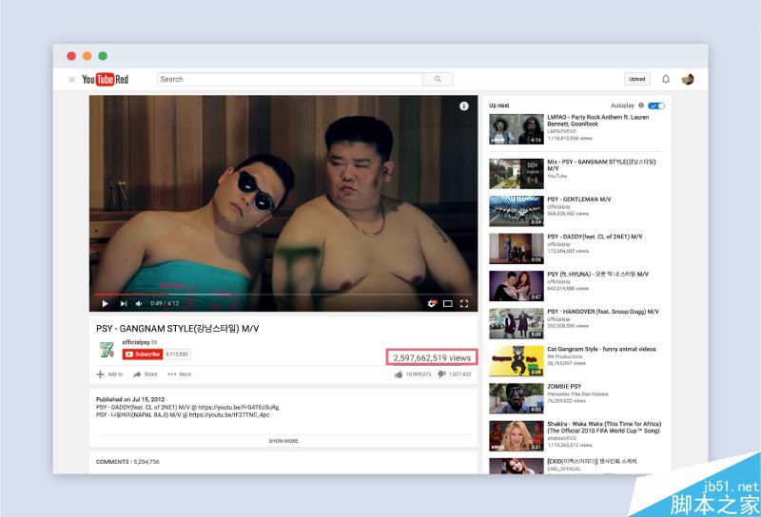Screen dimensions: 761x517
Task: Skip to next video
Action: tap(124, 303)
